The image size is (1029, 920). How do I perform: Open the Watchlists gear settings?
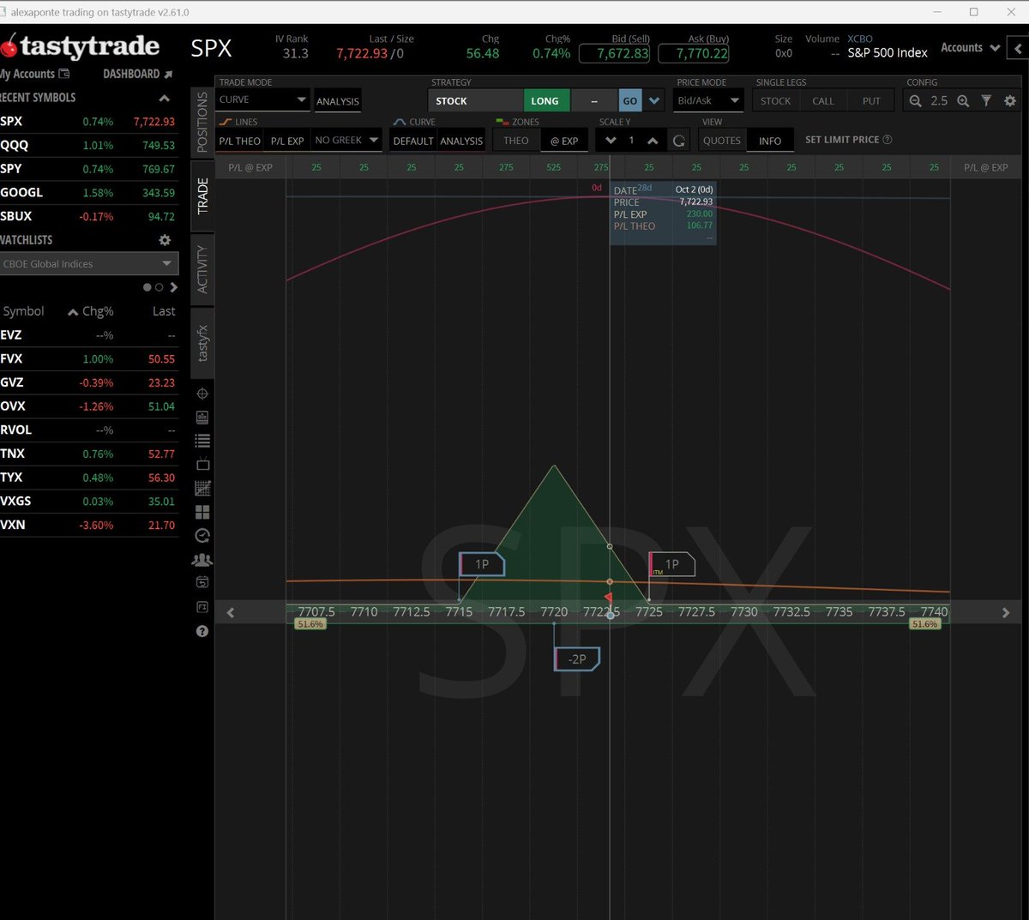165,240
